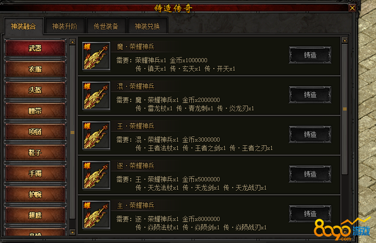
Task: Switch to the 神装升阶 tab
Action: (x=65, y=26)
